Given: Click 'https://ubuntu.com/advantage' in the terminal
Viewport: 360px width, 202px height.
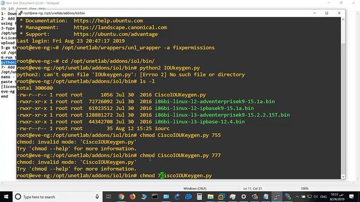Looking at the screenshot, I should (115, 34).
